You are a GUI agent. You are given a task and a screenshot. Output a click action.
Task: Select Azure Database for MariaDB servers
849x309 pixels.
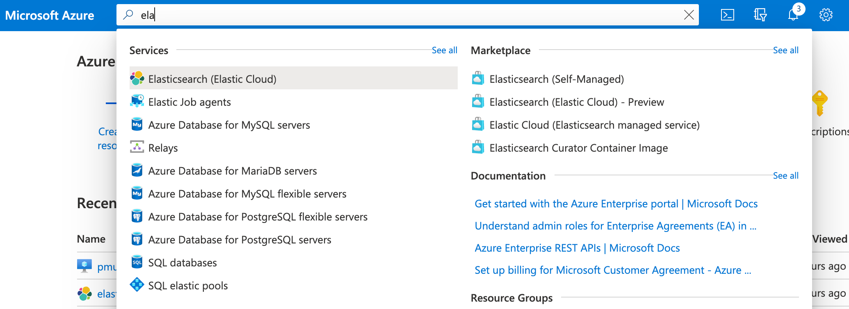click(x=232, y=171)
